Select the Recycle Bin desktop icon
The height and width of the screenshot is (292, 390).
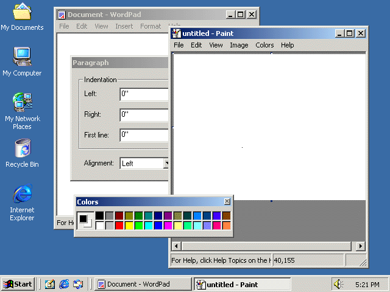[x=22, y=153]
